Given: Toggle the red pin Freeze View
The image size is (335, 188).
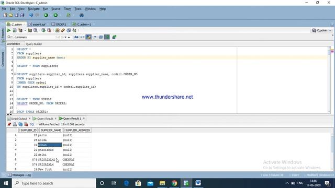Looking at the screenshot, I should point(9,124).
